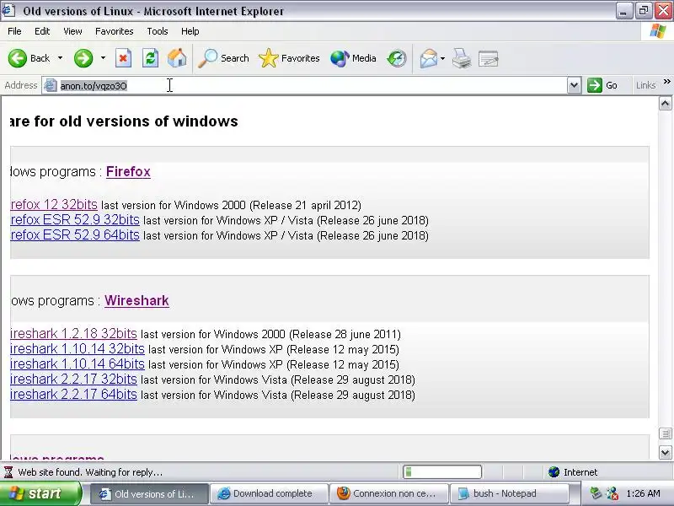Click the Windows flag logo throbber

tap(658, 31)
